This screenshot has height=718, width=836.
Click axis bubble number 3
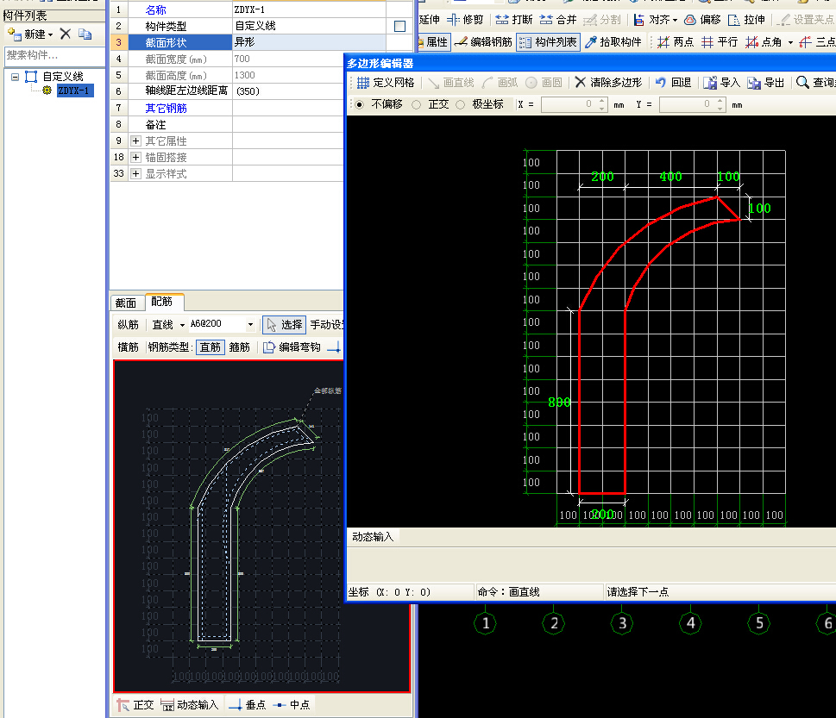(622, 623)
